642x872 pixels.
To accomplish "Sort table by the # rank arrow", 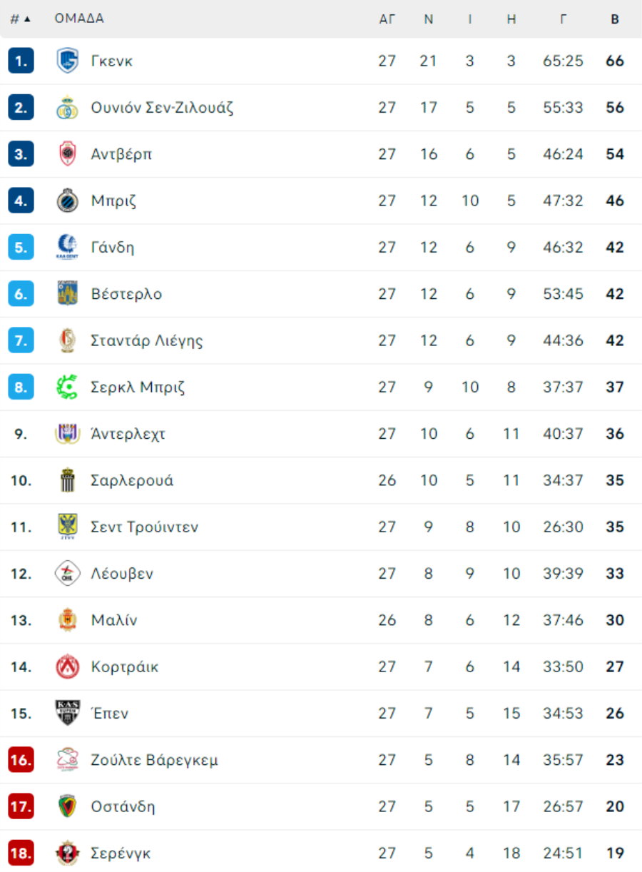I will [x=21, y=19].
